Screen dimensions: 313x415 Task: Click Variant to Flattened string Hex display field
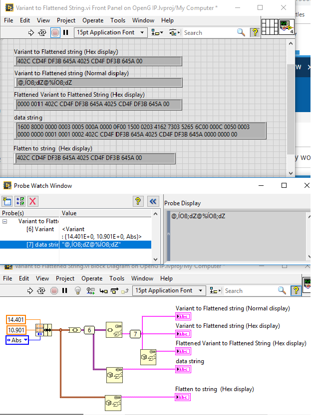(98, 61)
